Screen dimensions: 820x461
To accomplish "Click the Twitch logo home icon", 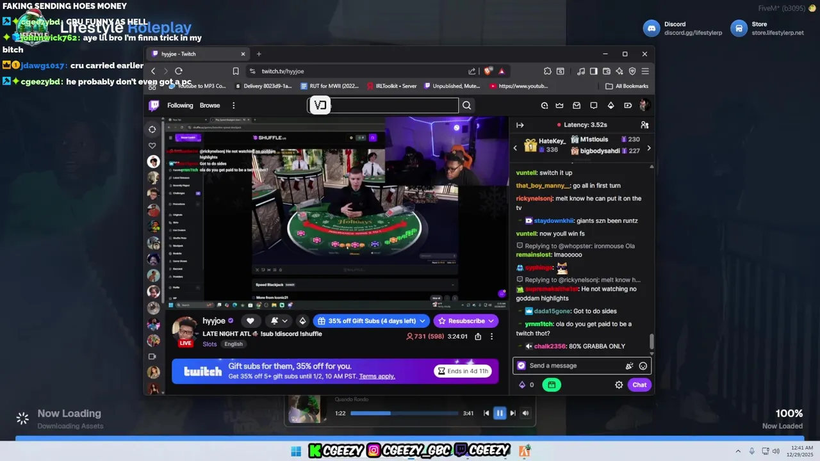I will pos(154,106).
